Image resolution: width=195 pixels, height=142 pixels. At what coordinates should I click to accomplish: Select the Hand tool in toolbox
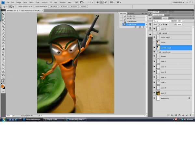tap(3, 78)
